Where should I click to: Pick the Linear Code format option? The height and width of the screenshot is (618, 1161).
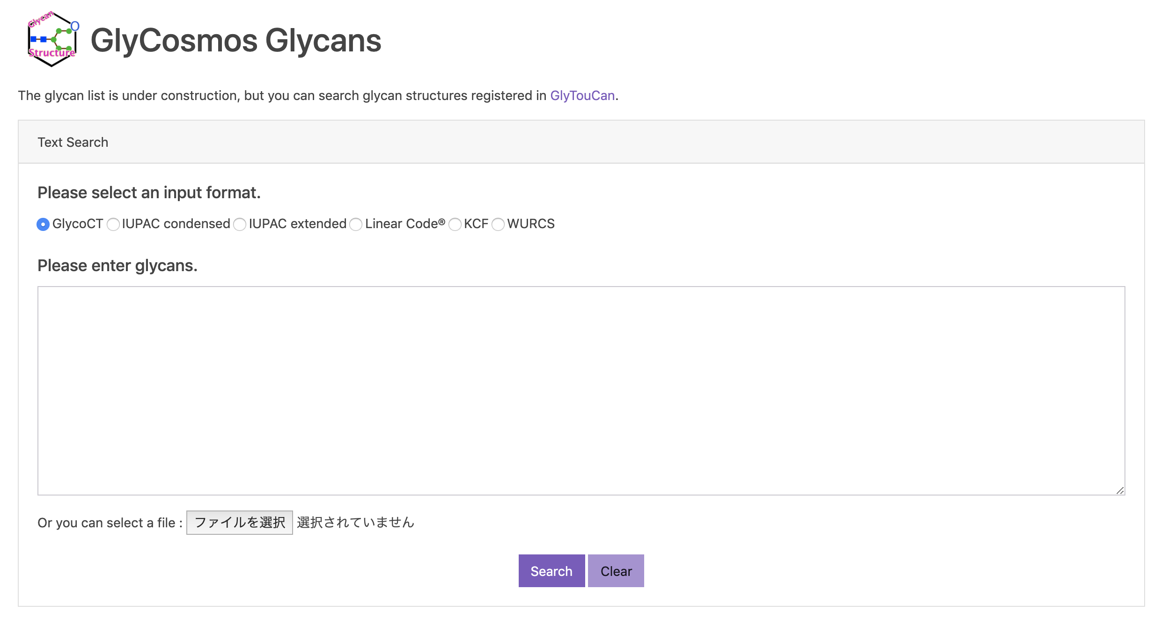coord(356,224)
